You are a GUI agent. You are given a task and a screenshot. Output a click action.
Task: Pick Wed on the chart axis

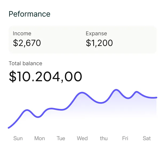click(x=82, y=138)
